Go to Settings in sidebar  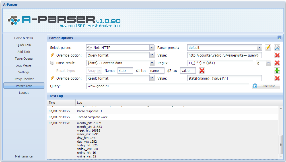(x=24, y=72)
